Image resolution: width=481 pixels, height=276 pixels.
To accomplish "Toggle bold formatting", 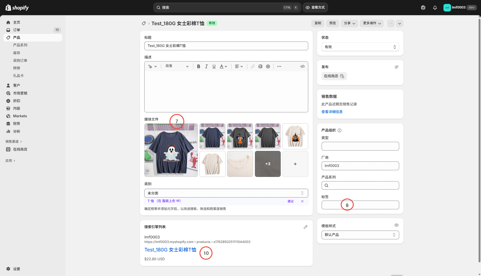I will coord(199,66).
